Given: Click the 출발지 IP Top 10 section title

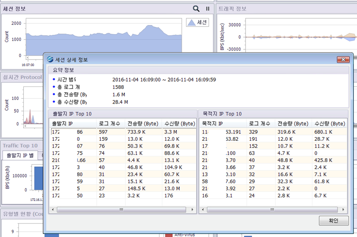Looking at the screenshot, I should tap(72, 114).
